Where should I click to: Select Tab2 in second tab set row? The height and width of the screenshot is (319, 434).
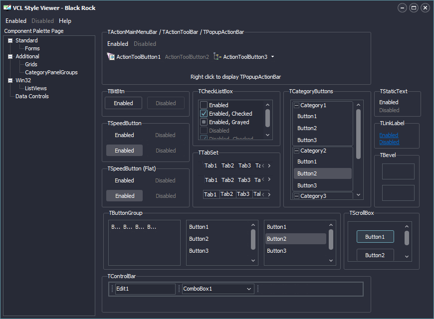tap(228, 180)
